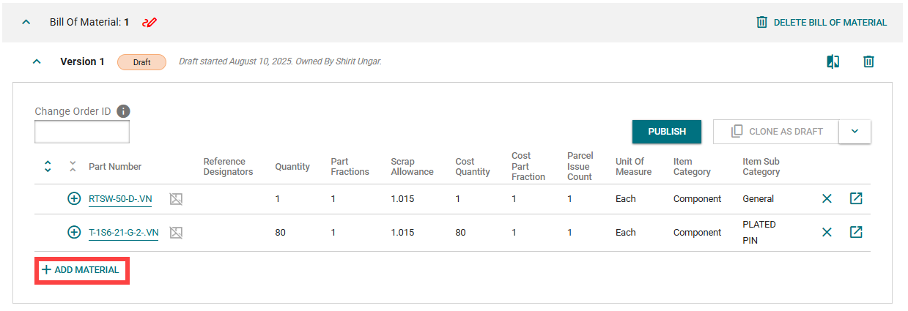Click the red attachment link icon beside Bill Of Material
This screenshot has height=311, width=908.
pyautogui.click(x=150, y=22)
